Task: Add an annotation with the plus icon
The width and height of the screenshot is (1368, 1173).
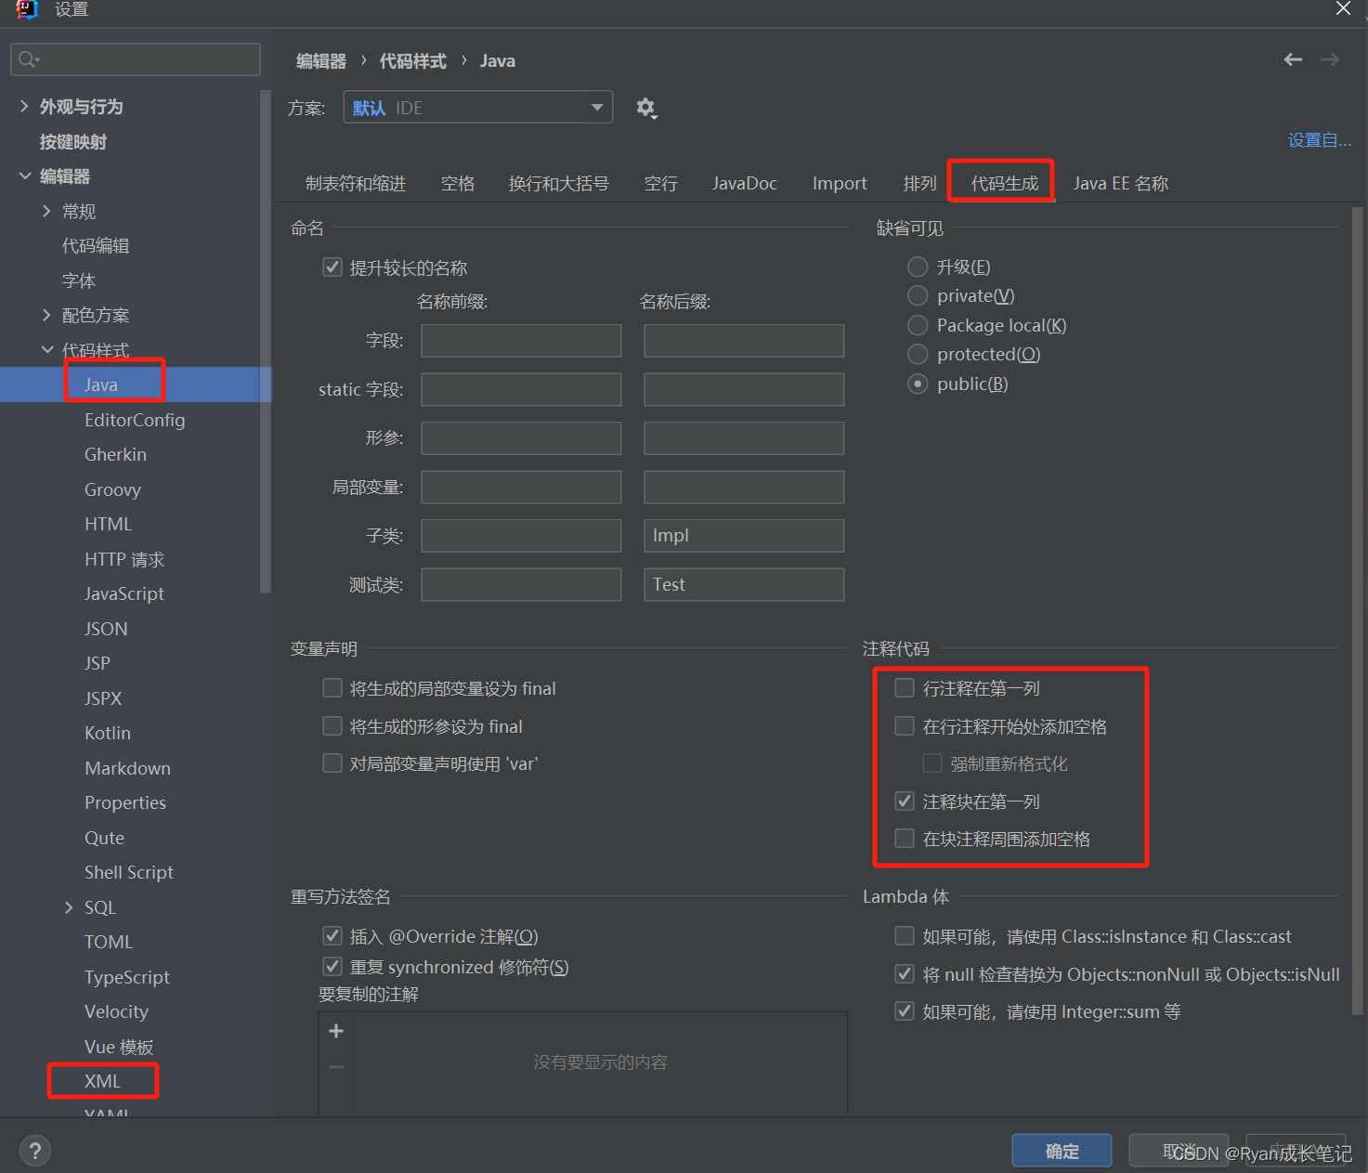Action: 336,1031
